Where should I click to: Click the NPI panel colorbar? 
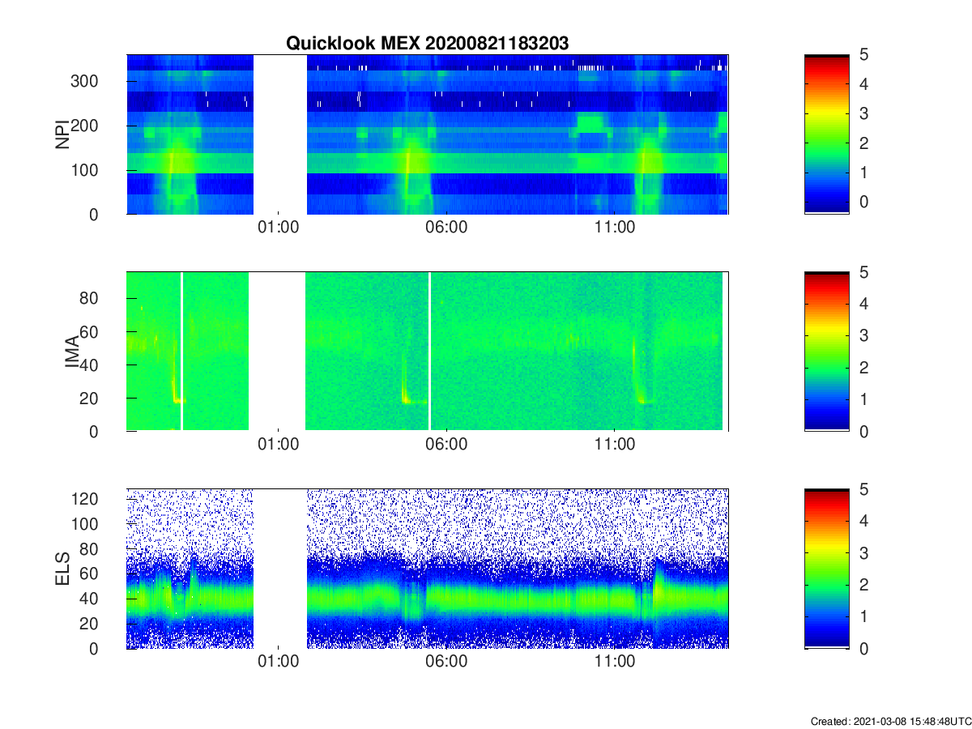click(827, 134)
